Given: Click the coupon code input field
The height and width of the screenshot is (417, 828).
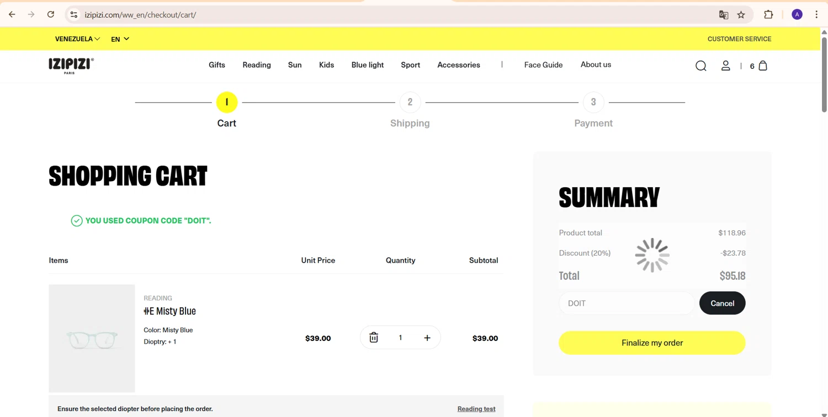Looking at the screenshot, I should coord(627,303).
